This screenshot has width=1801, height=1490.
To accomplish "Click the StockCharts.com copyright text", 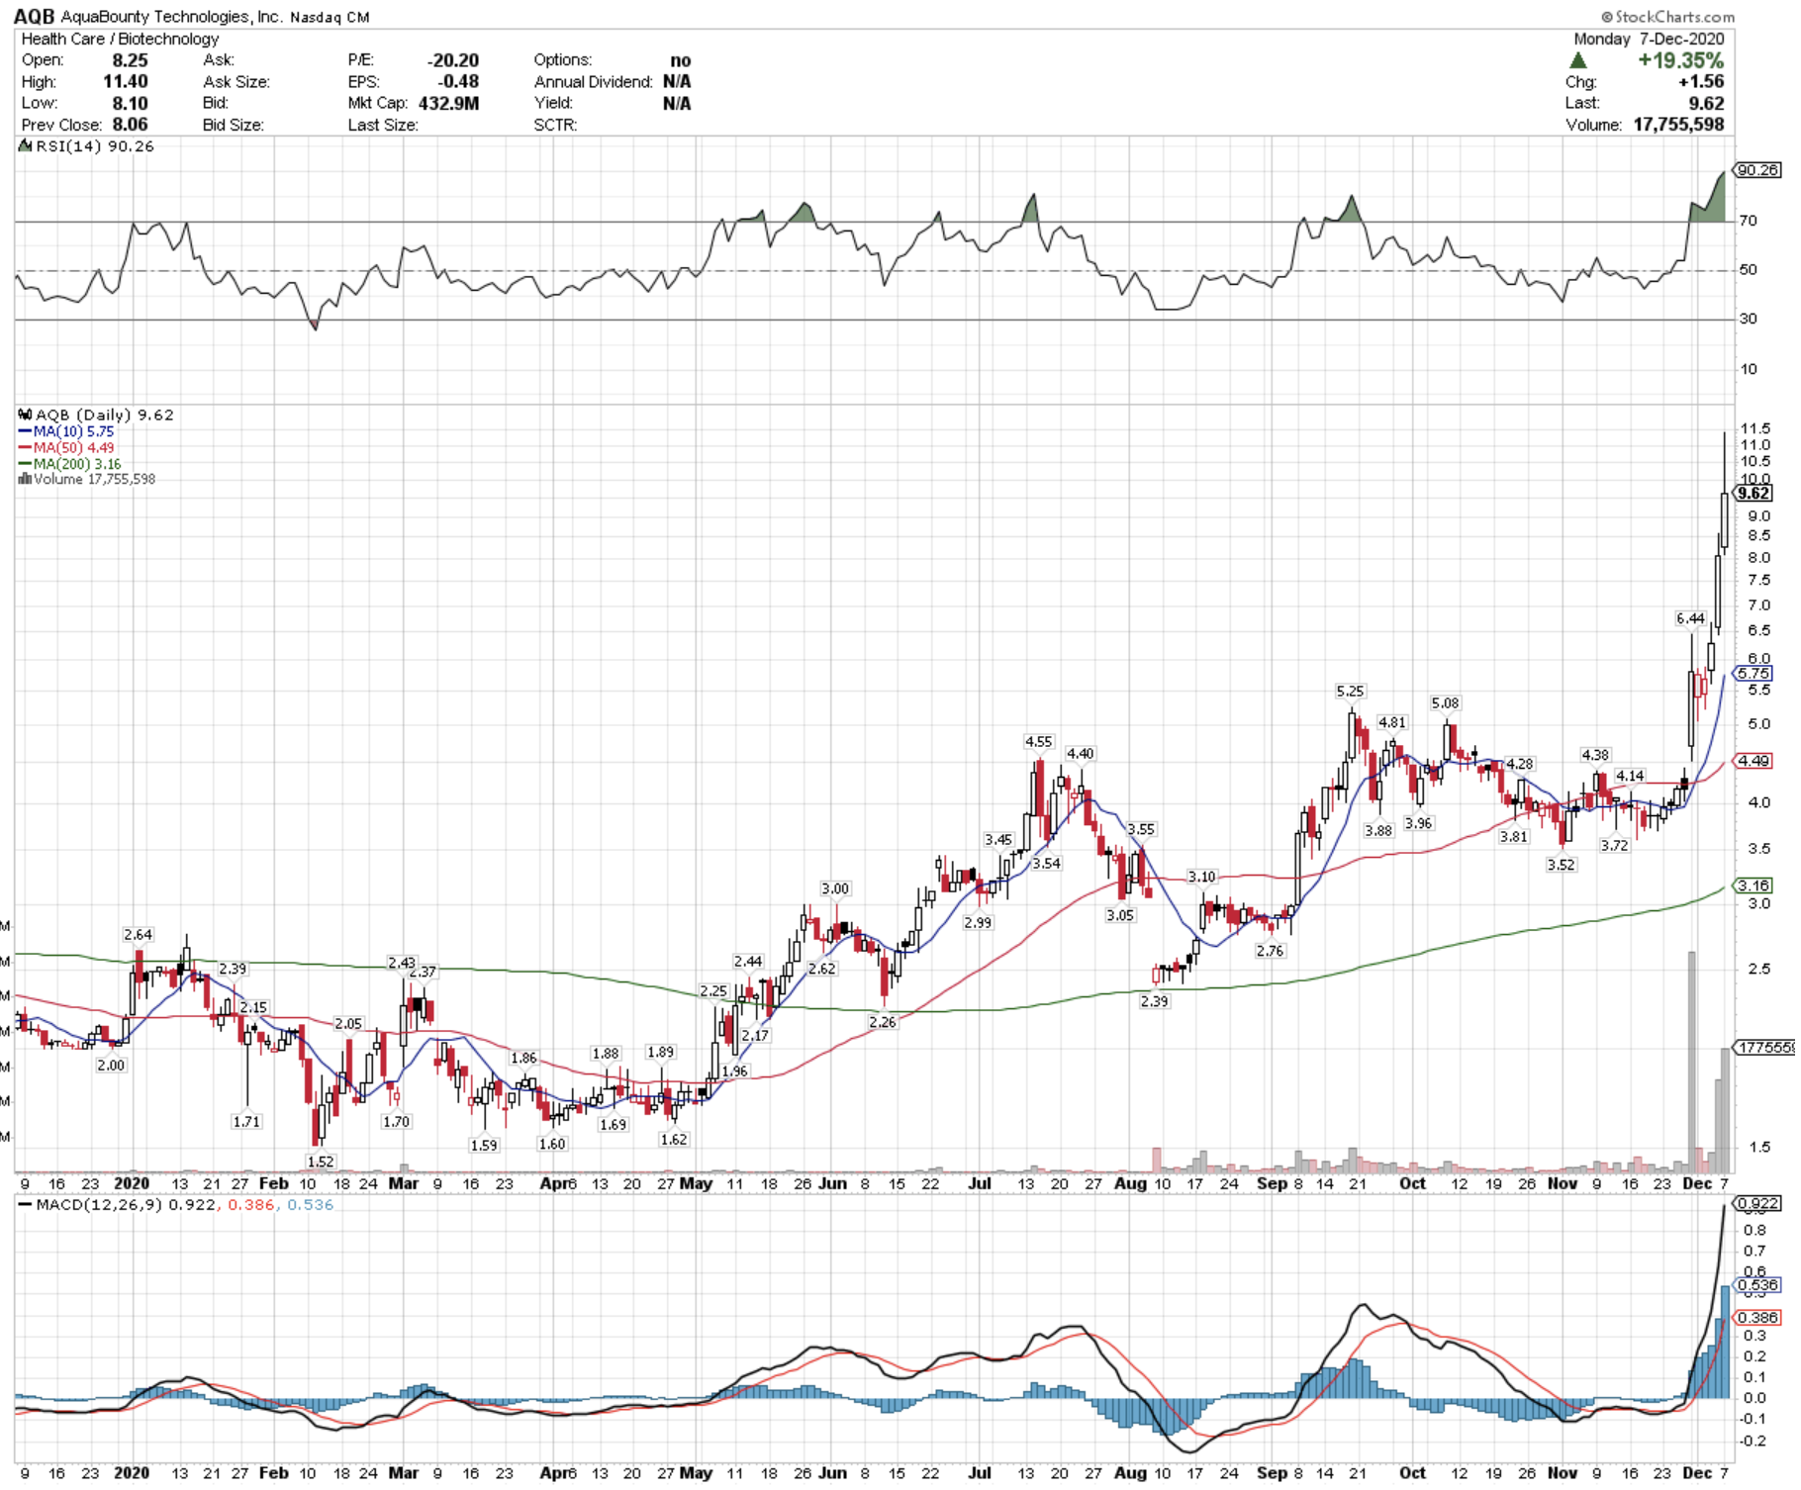I will pos(1667,17).
